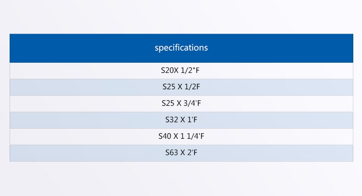Click the "2'F" value beside S63
Image resolution: width=362 pixels, height=196 pixels.
pos(192,152)
